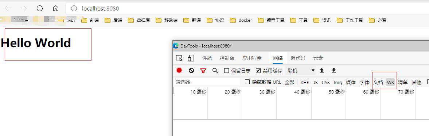
Task: Filter requests by 字体
Action: pyautogui.click(x=364, y=82)
